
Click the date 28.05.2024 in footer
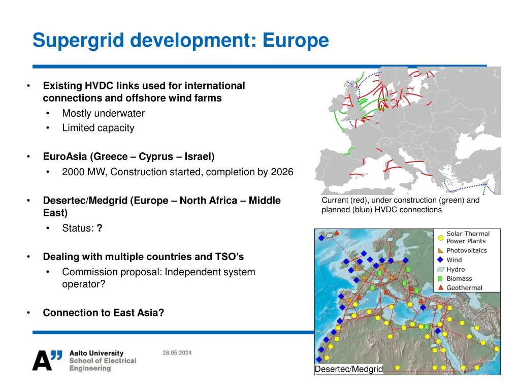click(x=177, y=352)
